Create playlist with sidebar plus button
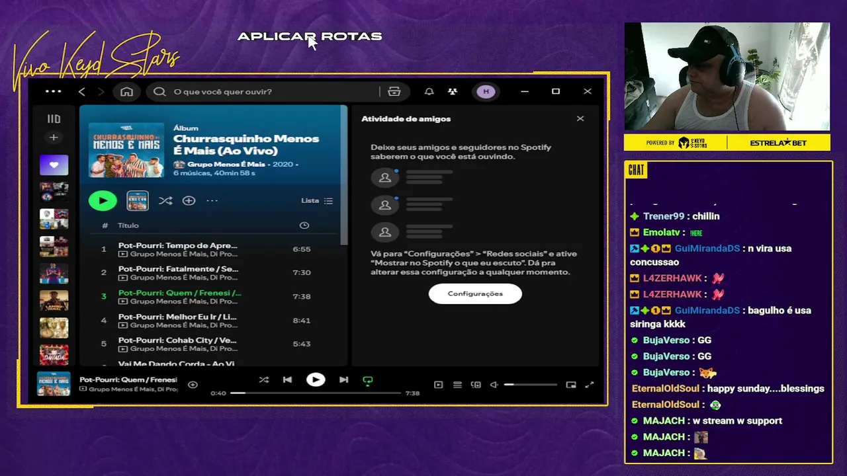847x476 pixels. point(54,138)
